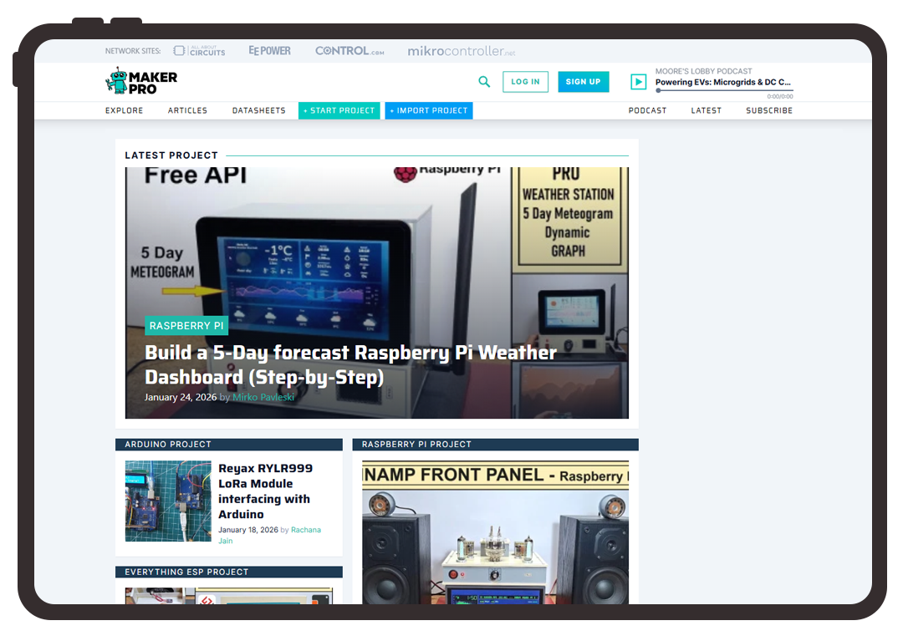Click the Latest Project heading
The image size is (903, 636).
click(171, 155)
